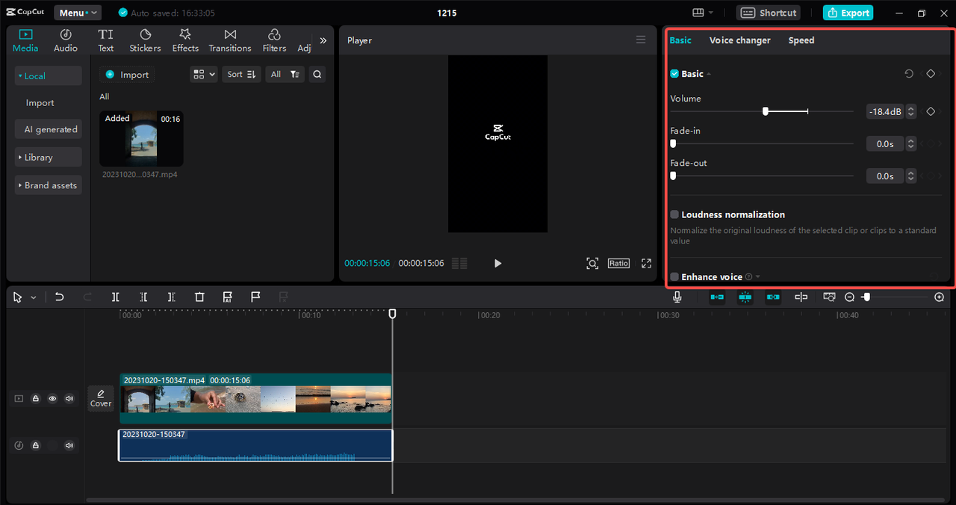Zoom in the timeline with plus icon
This screenshot has height=505, width=956.
(x=940, y=297)
